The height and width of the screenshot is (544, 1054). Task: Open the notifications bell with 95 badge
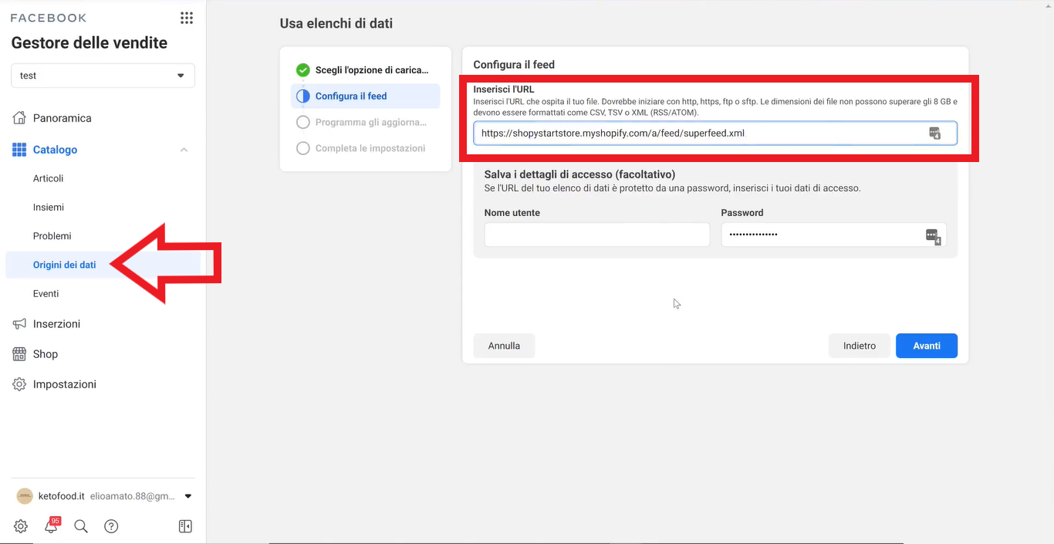(51, 526)
